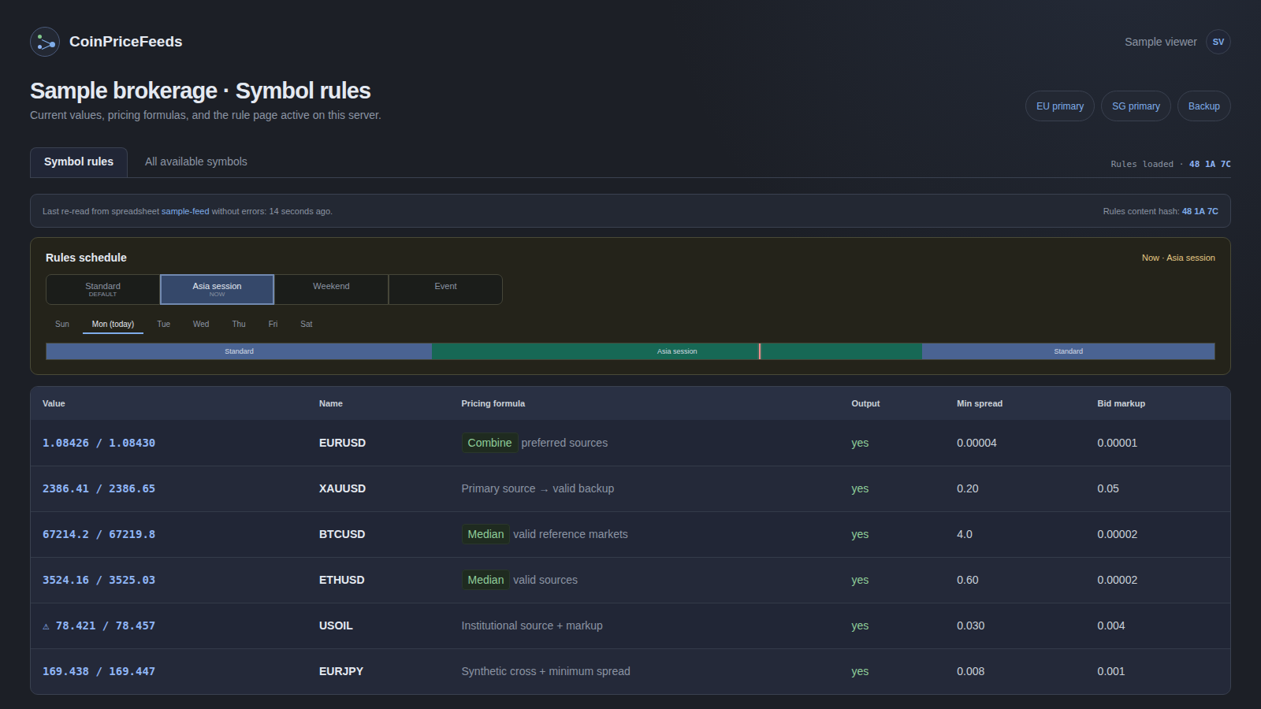
Task: Click the current-time marker on timeline
Action: pos(760,351)
